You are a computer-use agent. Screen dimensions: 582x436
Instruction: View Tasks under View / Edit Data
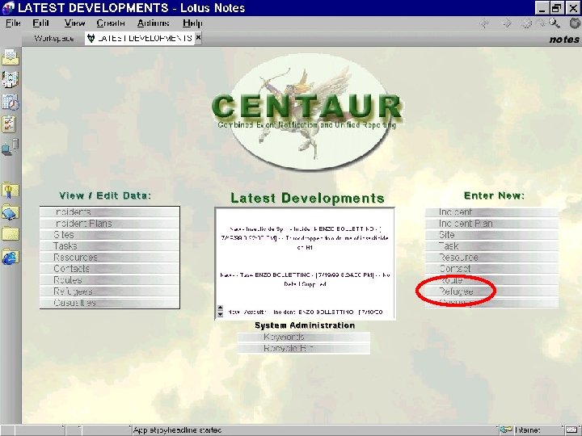click(x=109, y=245)
